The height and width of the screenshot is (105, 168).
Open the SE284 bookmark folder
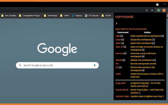[x=106, y=16]
